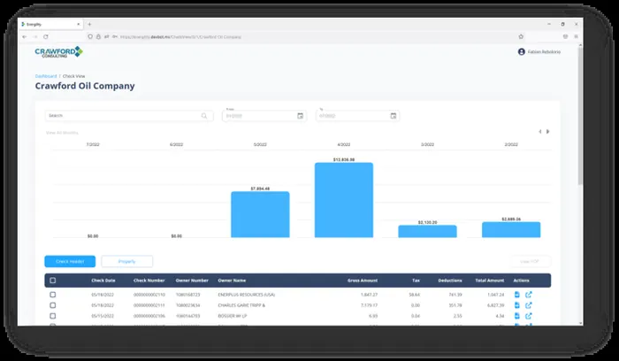This screenshot has width=619, height=361.
Task: Toggle the select-all checkbox in table header
Action: tap(53, 280)
